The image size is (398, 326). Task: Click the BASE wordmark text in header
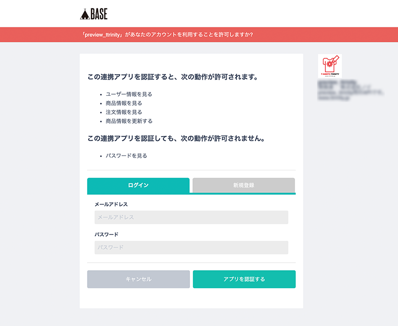[99, 14]
